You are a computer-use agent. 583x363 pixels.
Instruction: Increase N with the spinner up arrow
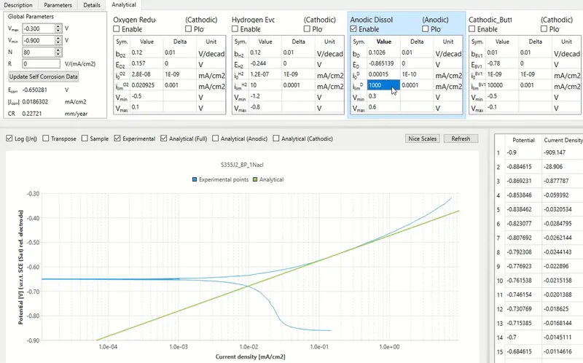[x=59, y=49]
